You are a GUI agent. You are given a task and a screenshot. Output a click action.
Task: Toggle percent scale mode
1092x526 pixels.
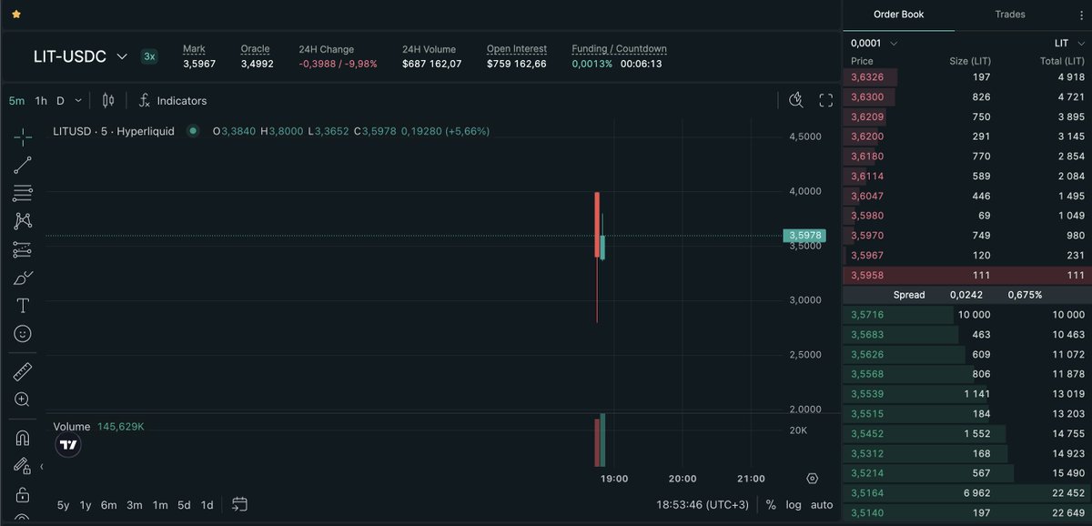tap(771, 504)
